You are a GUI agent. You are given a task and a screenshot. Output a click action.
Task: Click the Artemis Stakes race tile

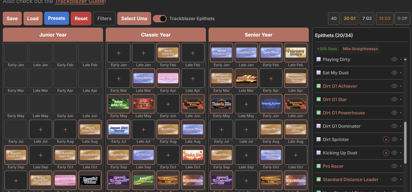(90, 155)
